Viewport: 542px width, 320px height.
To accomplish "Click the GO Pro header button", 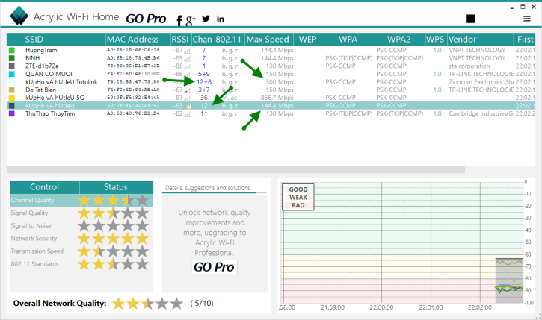I will point(146,19).
